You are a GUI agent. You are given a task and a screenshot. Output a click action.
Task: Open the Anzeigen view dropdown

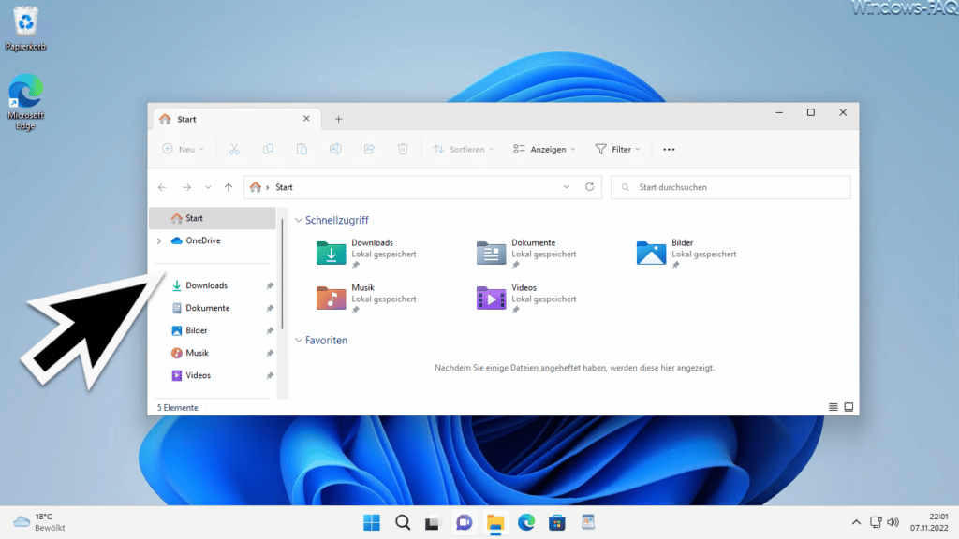[544, 149]
